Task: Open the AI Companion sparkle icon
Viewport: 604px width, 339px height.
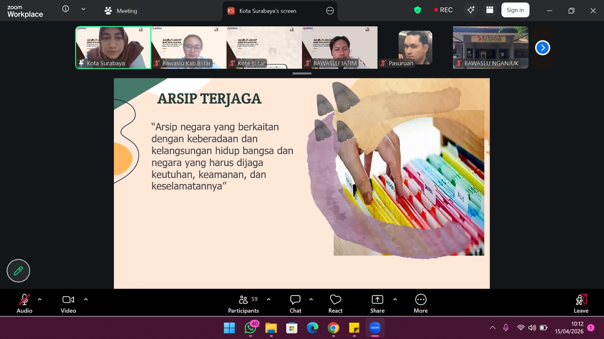Action: coord(471,10)
